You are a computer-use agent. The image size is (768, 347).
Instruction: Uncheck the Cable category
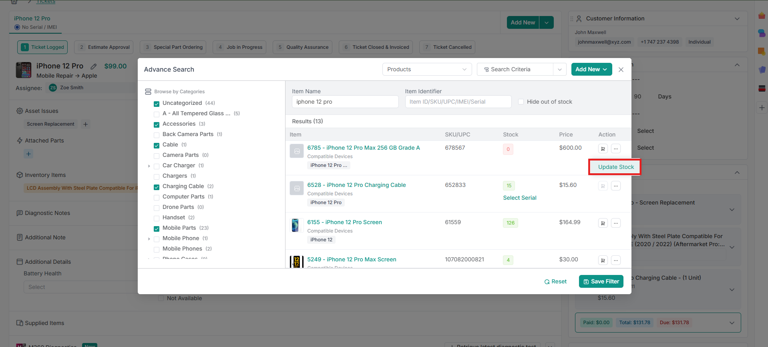point(157,145)
